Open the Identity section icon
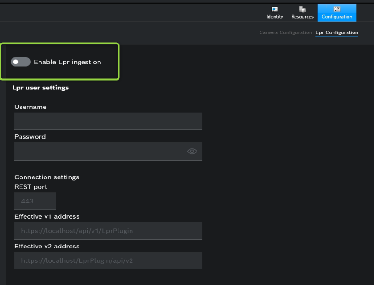The width and height of the screenshot is (374, 285). click(x=274, y=10)
